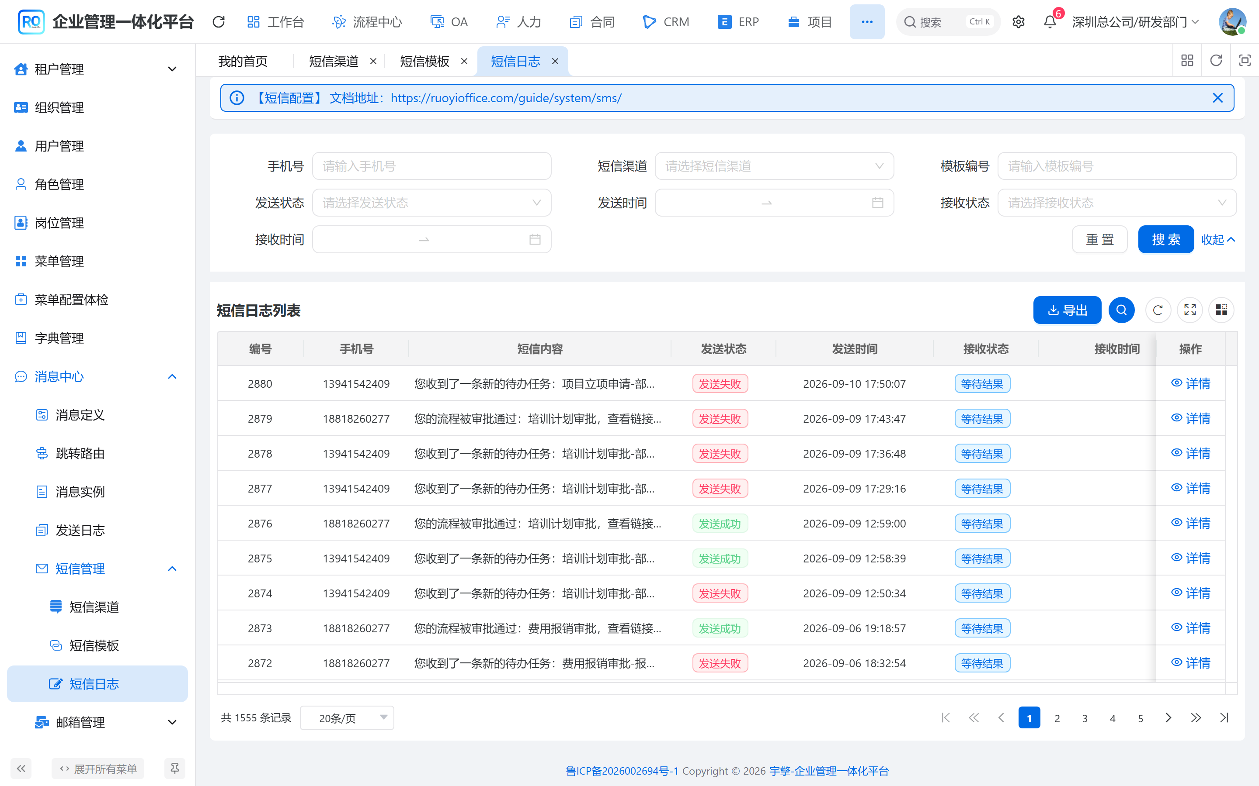Collapse 消息中心 sidebar menu
The height and width of the screenshot is (786, 1259).
(97, 376)
